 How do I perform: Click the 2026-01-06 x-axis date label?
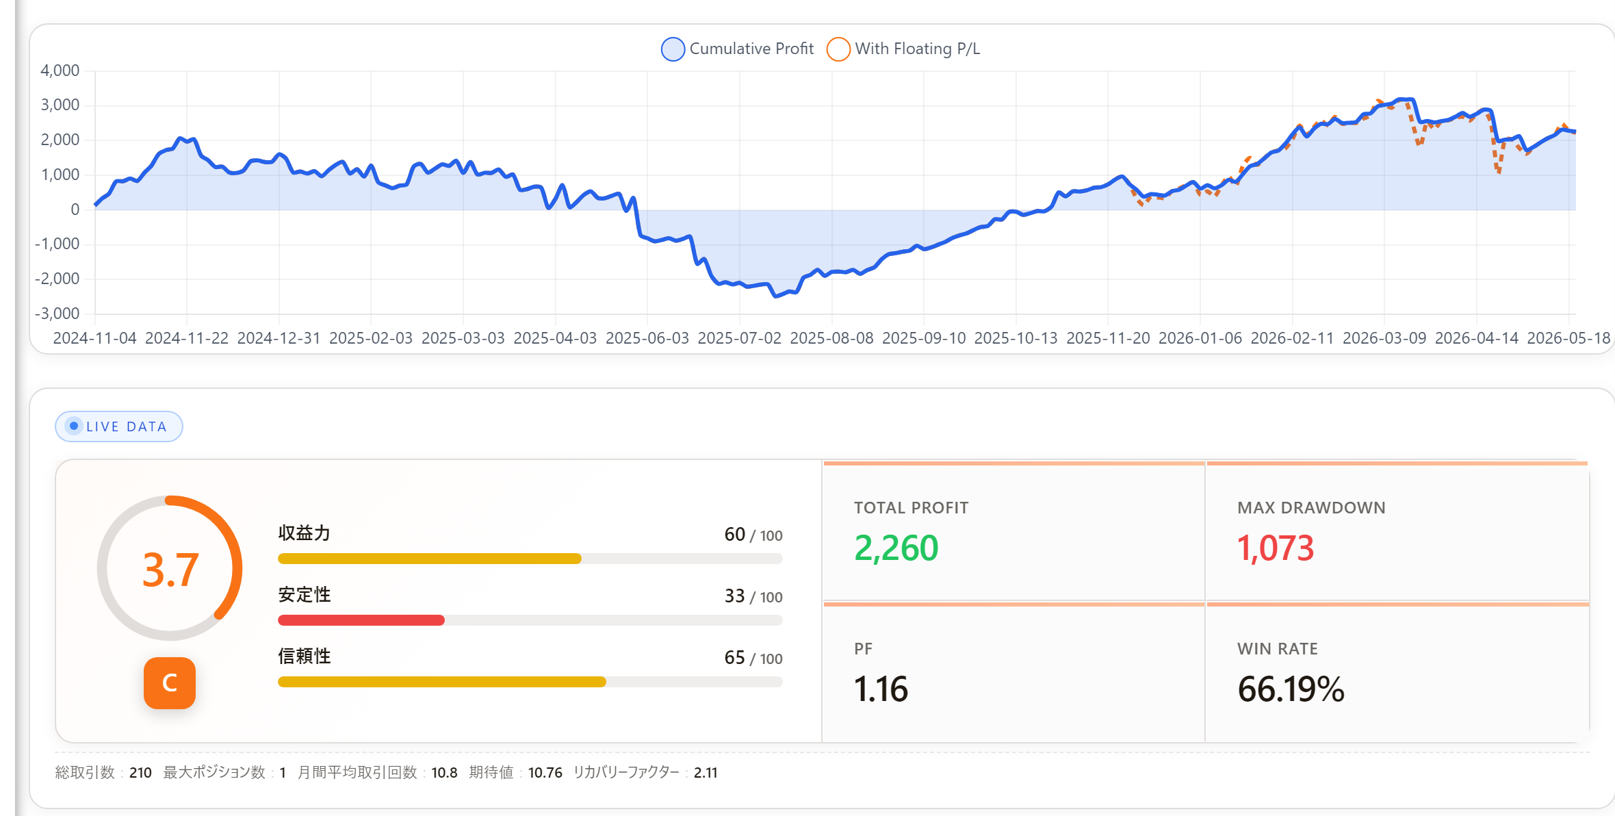coord(1200,338)
